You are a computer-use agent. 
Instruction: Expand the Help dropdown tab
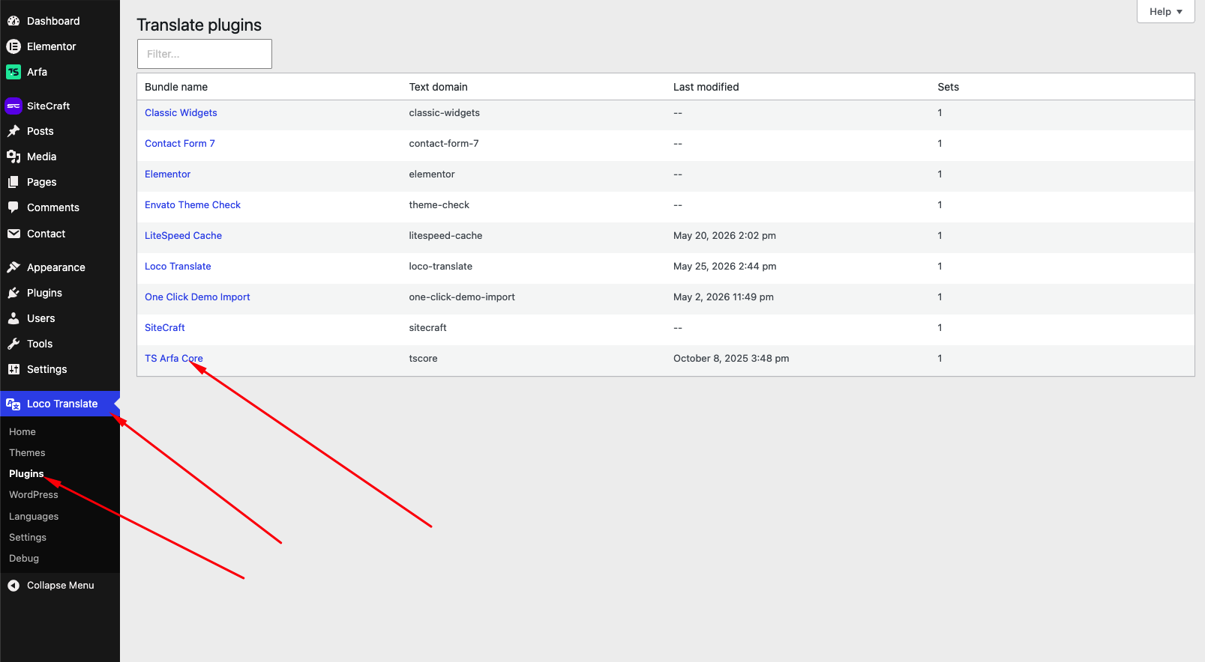click(1165, 11)
